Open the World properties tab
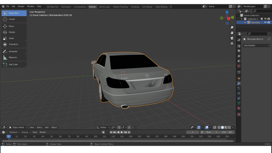The width and height of the screenshot is (272, 153). point(239,66)
